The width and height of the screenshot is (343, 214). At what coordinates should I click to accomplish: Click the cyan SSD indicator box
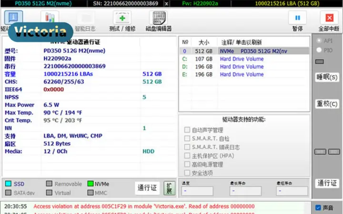8,184
